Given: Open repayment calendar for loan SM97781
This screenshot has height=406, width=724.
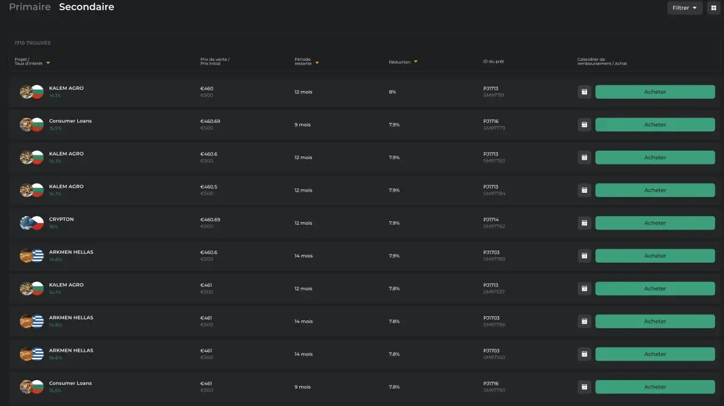Looking at the screenshot, I should (x=584, y=92).
